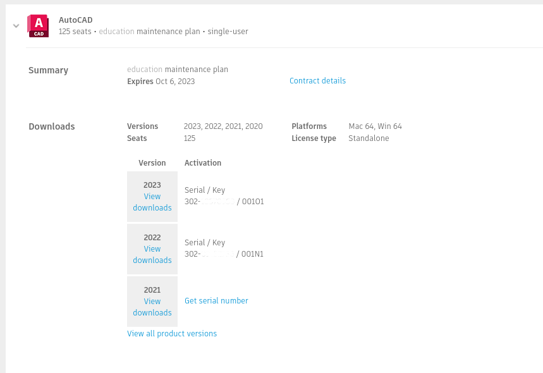Click the Standalone license type value
543x373 pixels.
pos(369,138)
